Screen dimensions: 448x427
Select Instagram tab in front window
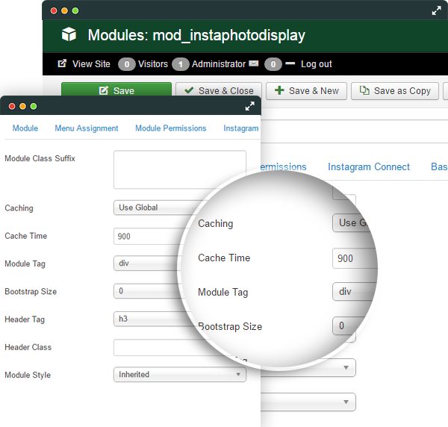(241, 128)
